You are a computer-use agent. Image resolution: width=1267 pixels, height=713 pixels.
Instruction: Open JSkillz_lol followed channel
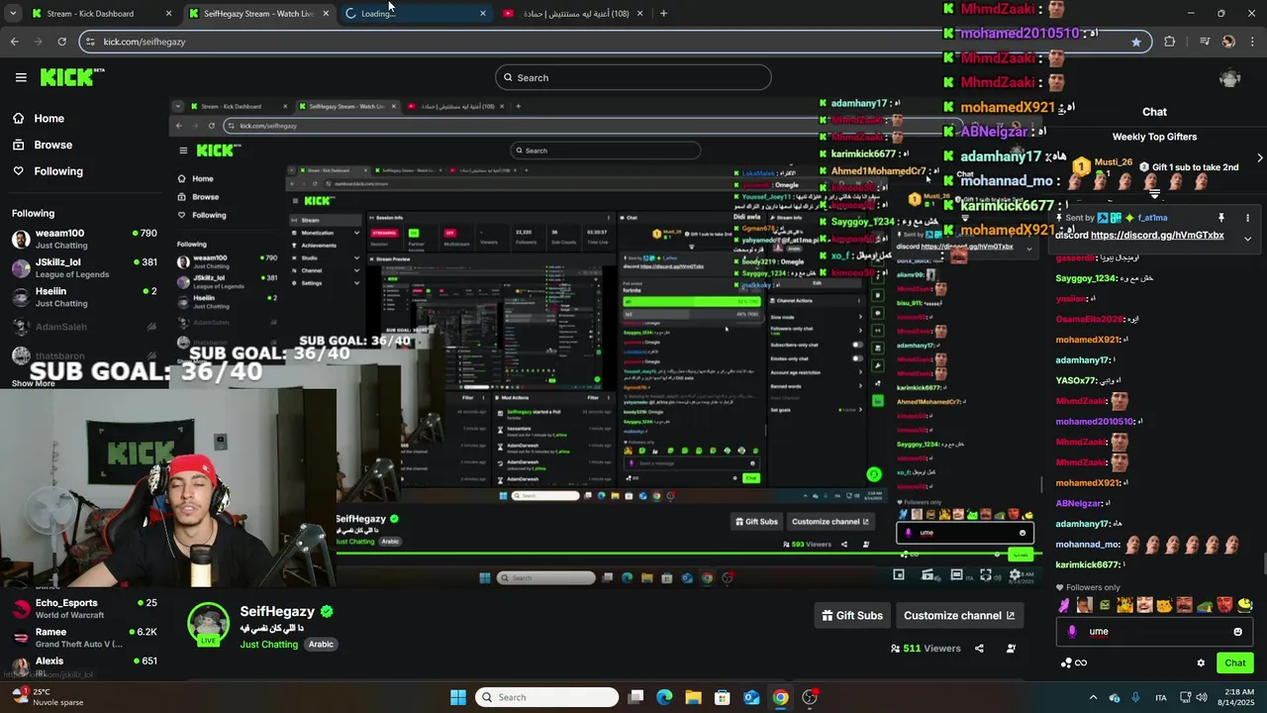[x=84, y=267]
